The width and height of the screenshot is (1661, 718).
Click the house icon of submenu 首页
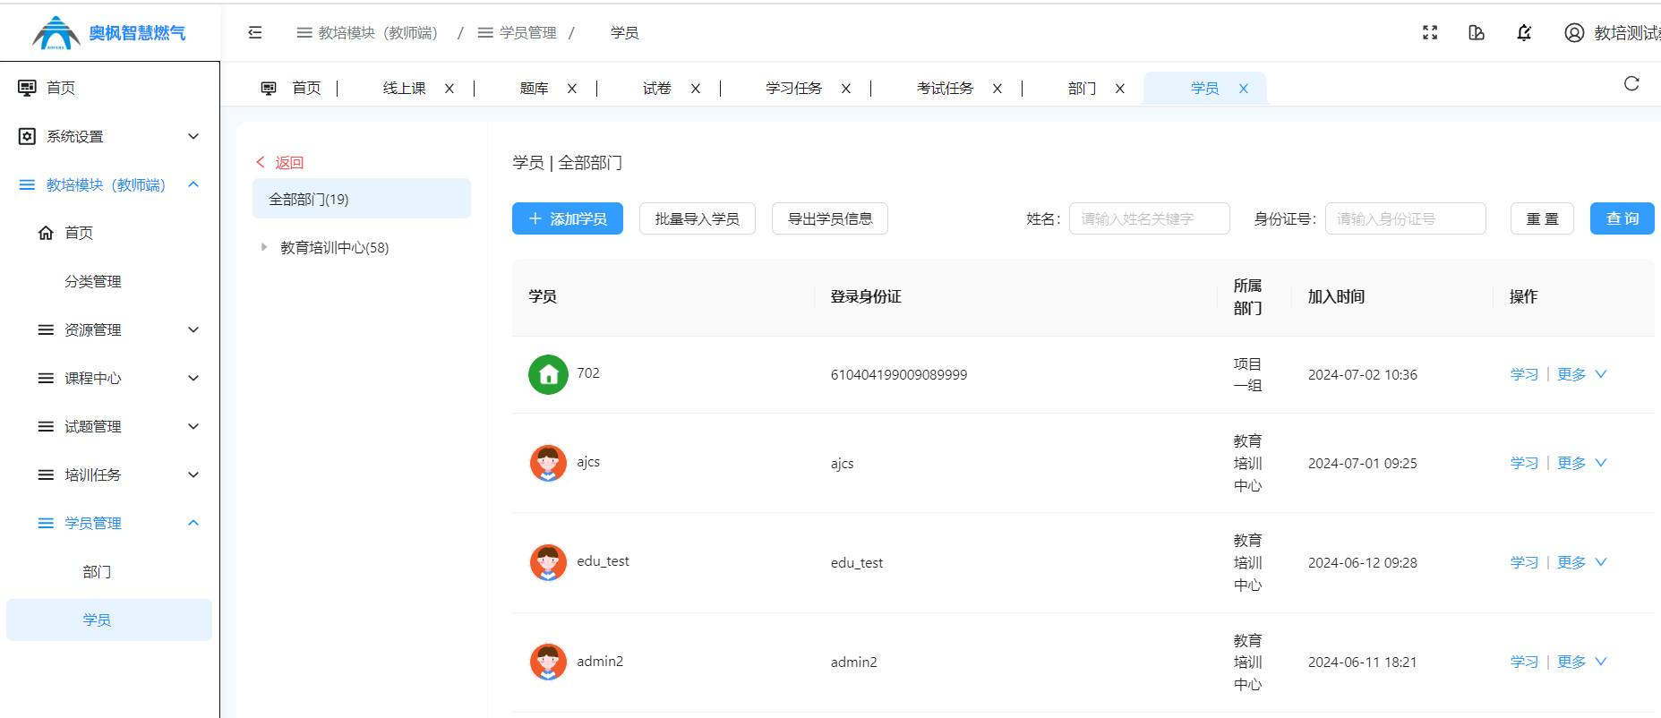[46, 233]
